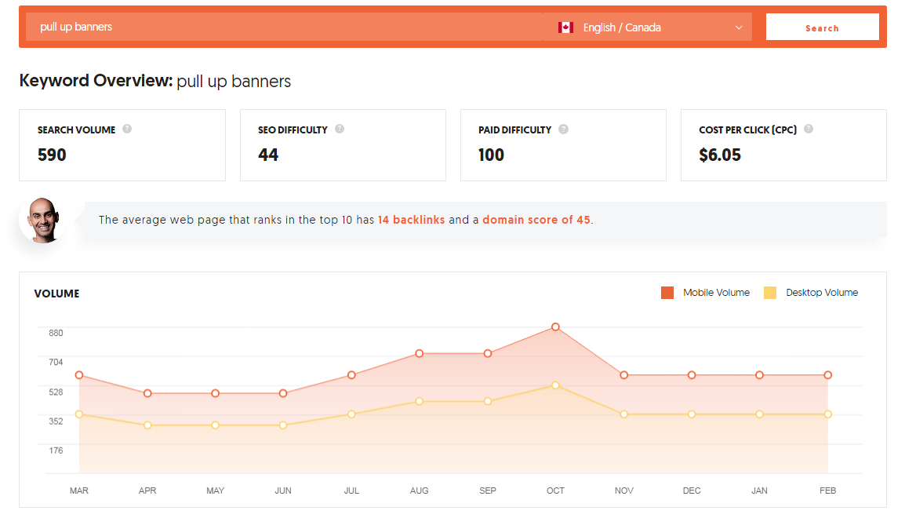Select the JUL mobile volume point
This screenshot has height=518, width=905.
(351, 375)
